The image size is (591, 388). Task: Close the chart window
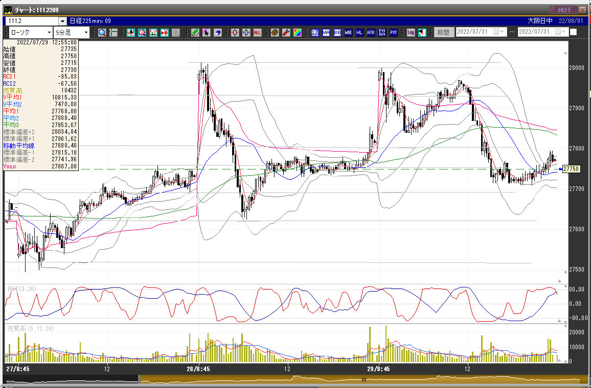[583, 10]
